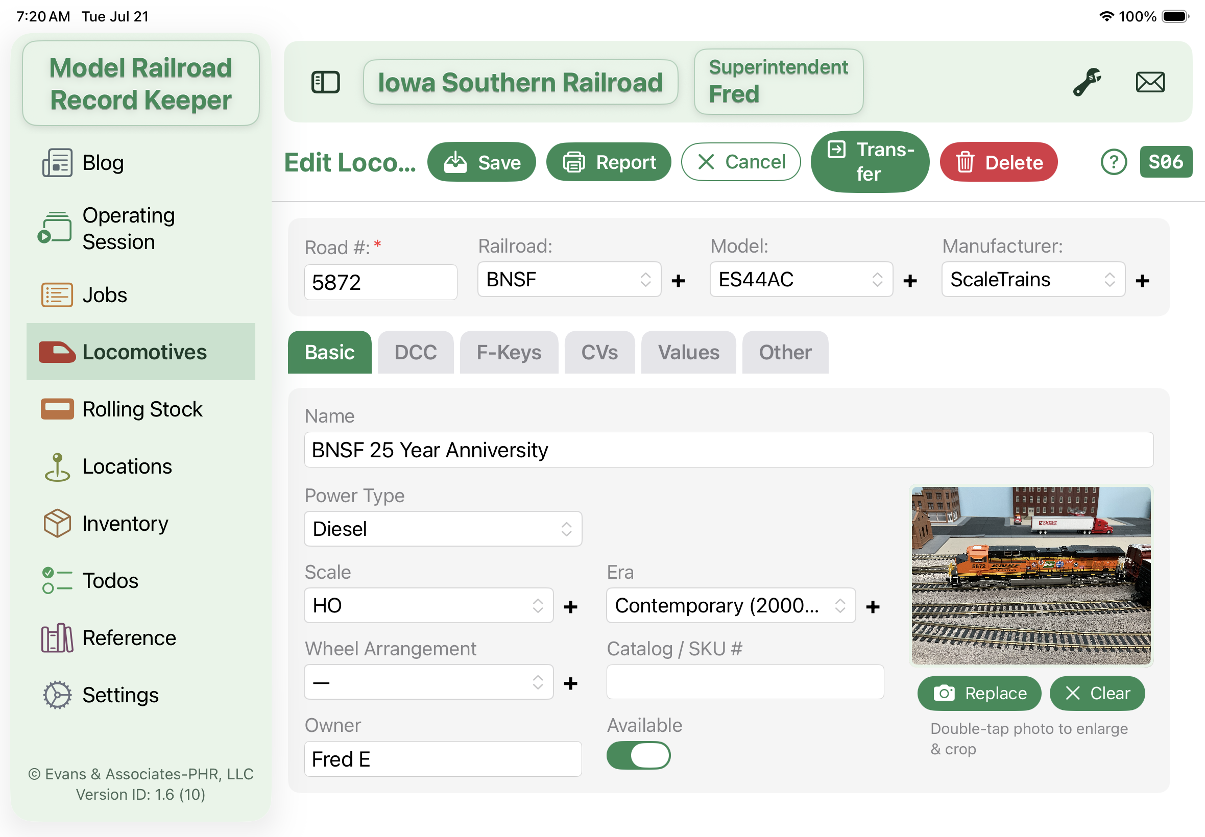Viewport: 1205px width, 837px height.
Task: Save the locomotive record
Action: (x=481, y=162)
